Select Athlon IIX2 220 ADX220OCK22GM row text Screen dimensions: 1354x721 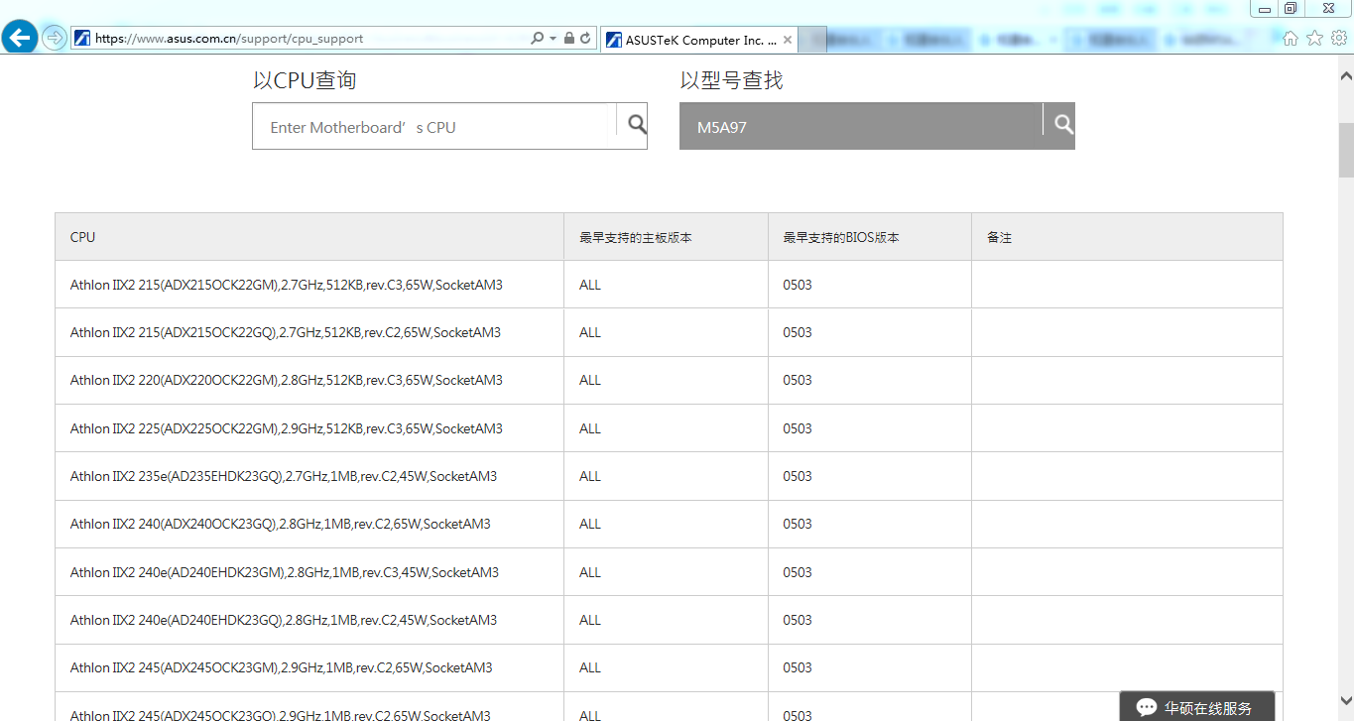point(287,380)
